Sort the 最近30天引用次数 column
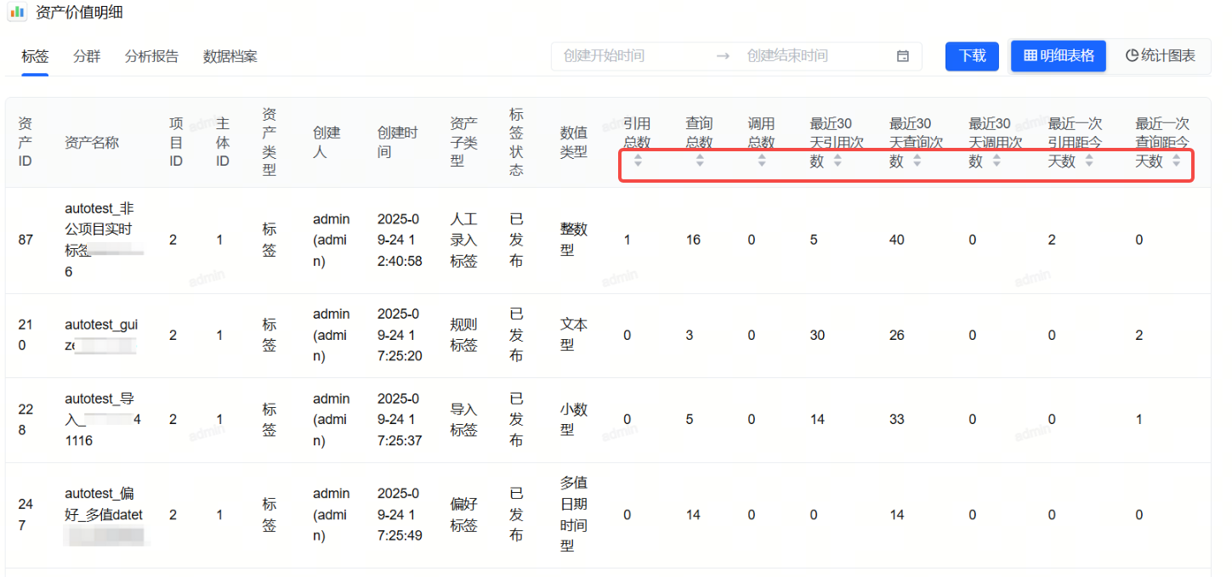The height and width of the screenshot is (577, 1232). click(837, 161)
